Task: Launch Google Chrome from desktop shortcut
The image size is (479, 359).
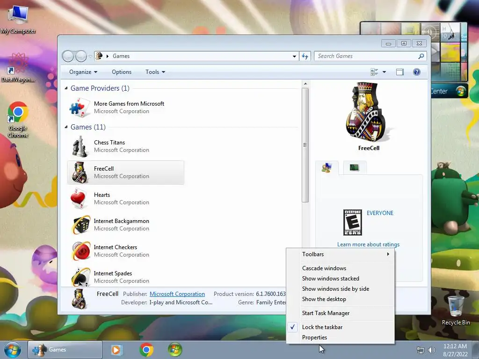Action: [x=18, y=119]
